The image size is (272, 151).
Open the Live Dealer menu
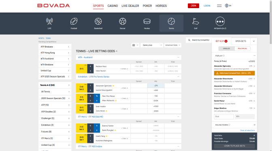click(130, 6)
